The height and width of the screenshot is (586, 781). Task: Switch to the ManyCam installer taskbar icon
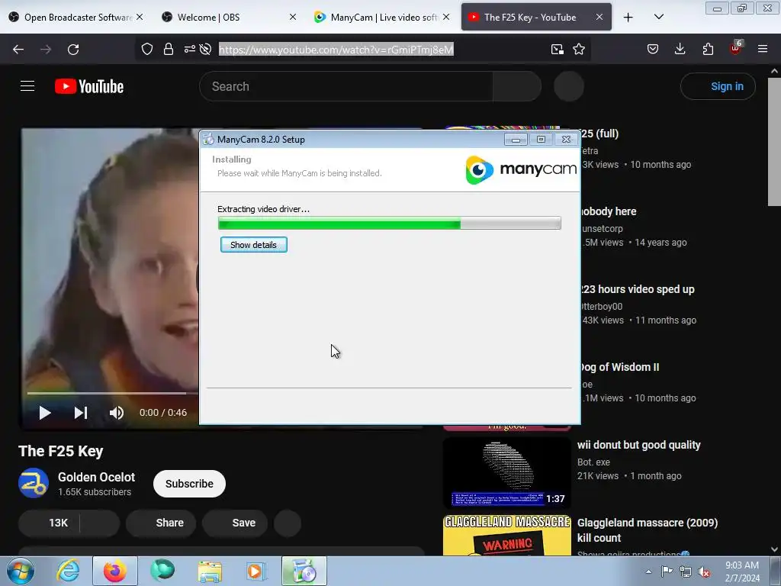[304, 571]
